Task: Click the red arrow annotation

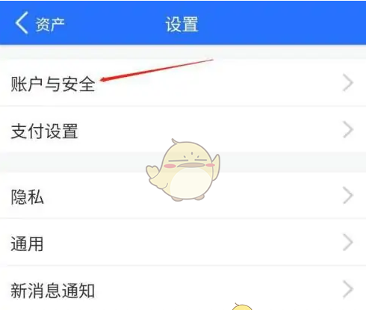Action: coord(156,70)
